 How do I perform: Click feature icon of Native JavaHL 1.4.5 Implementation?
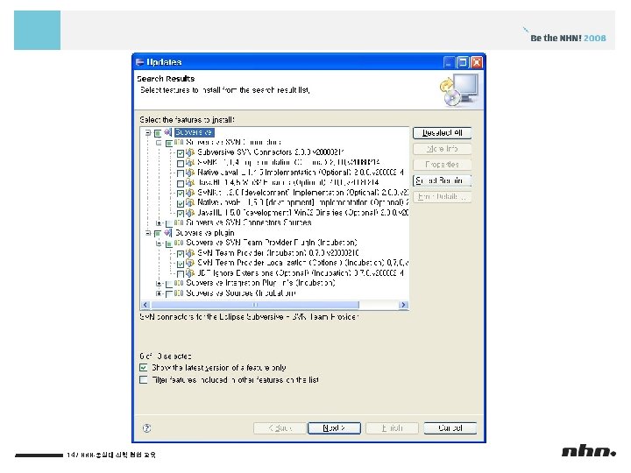point(190,173)
